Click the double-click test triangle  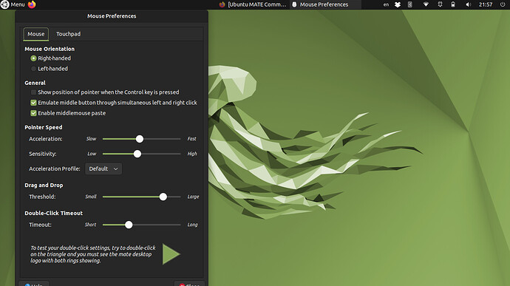[171, 254]
